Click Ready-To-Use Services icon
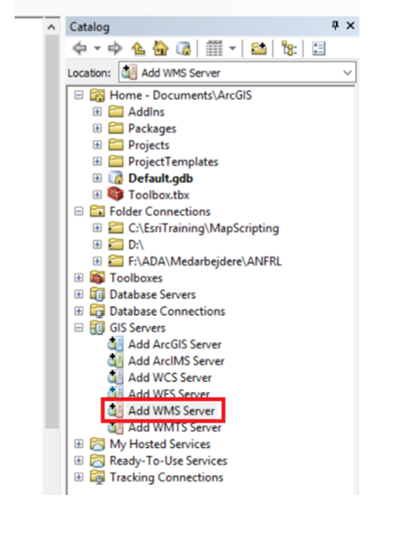The image size is (416, 535). click(97, 461)
